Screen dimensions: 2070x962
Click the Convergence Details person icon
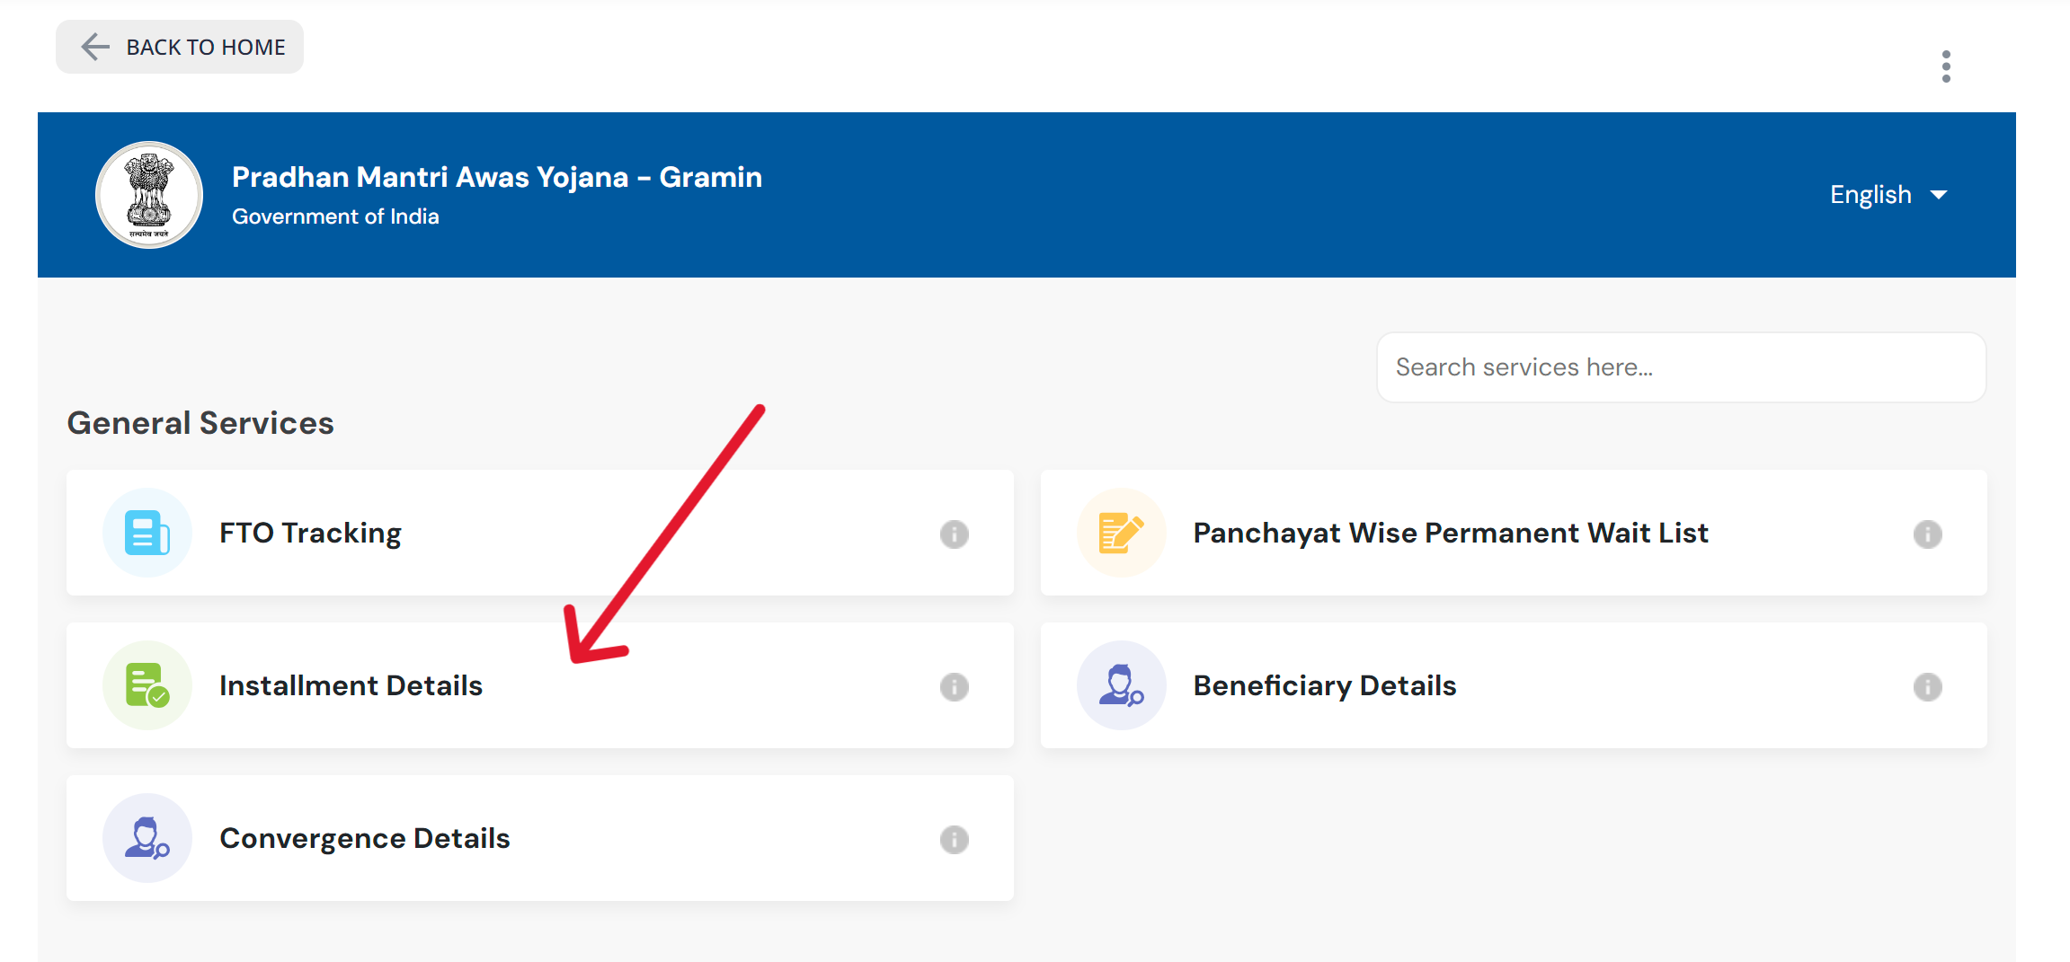pos(147,838)
